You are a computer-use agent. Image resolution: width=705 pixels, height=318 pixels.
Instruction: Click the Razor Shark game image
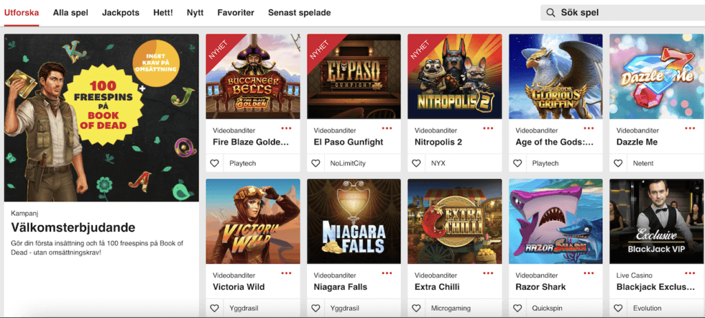[556, 222]
